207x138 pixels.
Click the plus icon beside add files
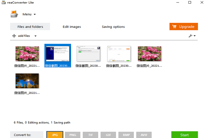click(x=14, y=36)
